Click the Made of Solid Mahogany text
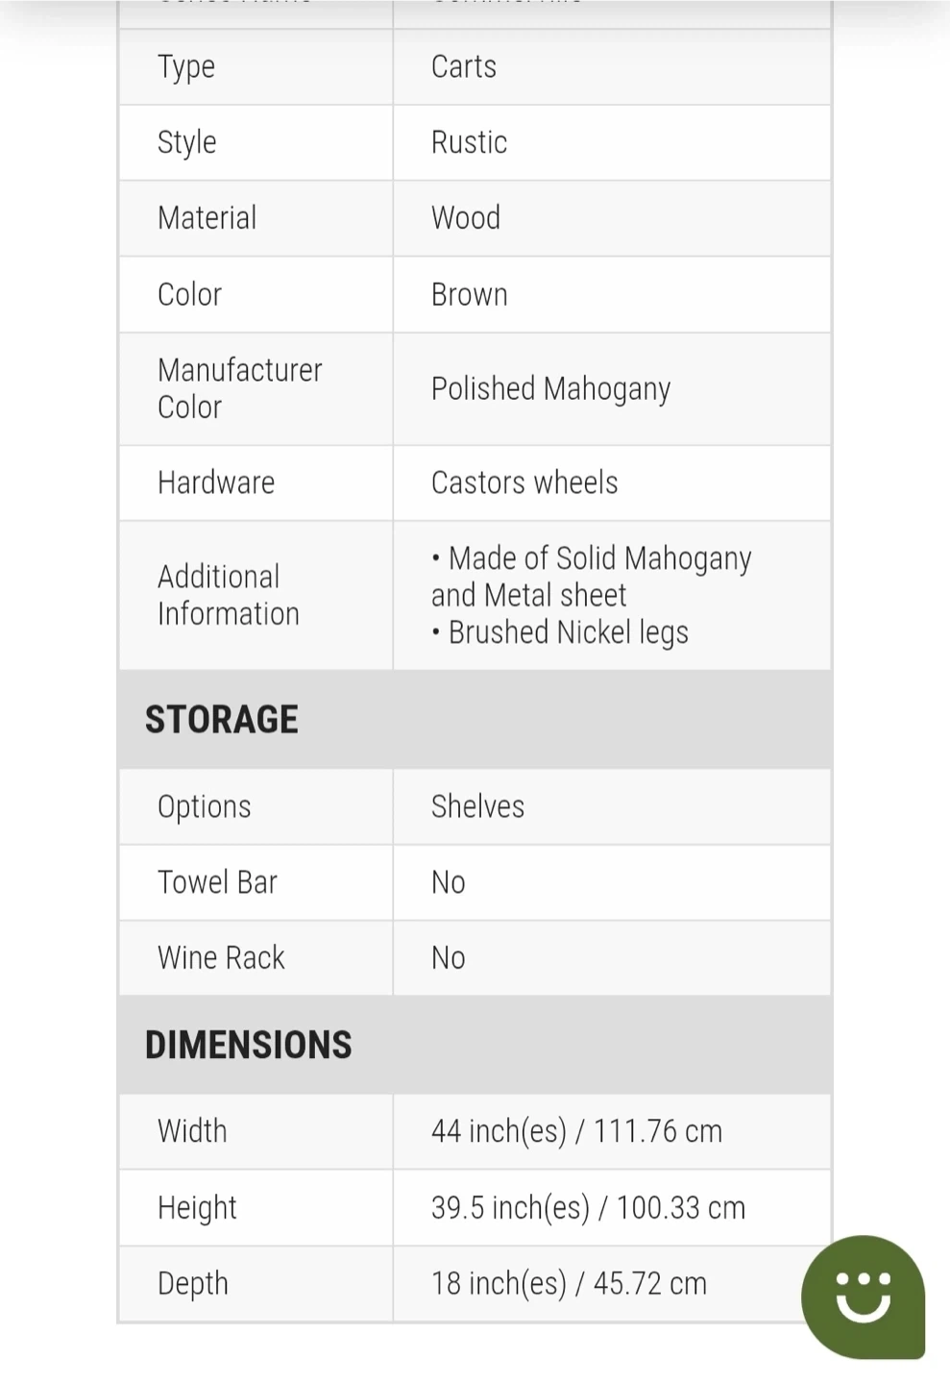 point(599,558)
